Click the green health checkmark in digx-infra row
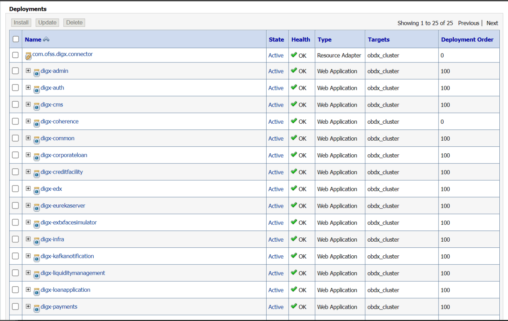 tap(294, 239)
